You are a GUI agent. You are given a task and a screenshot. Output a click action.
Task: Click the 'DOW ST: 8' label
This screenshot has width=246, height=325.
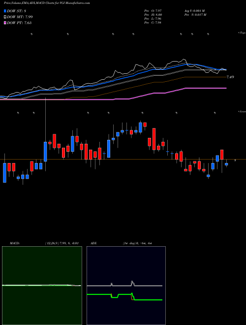point(16,11)
